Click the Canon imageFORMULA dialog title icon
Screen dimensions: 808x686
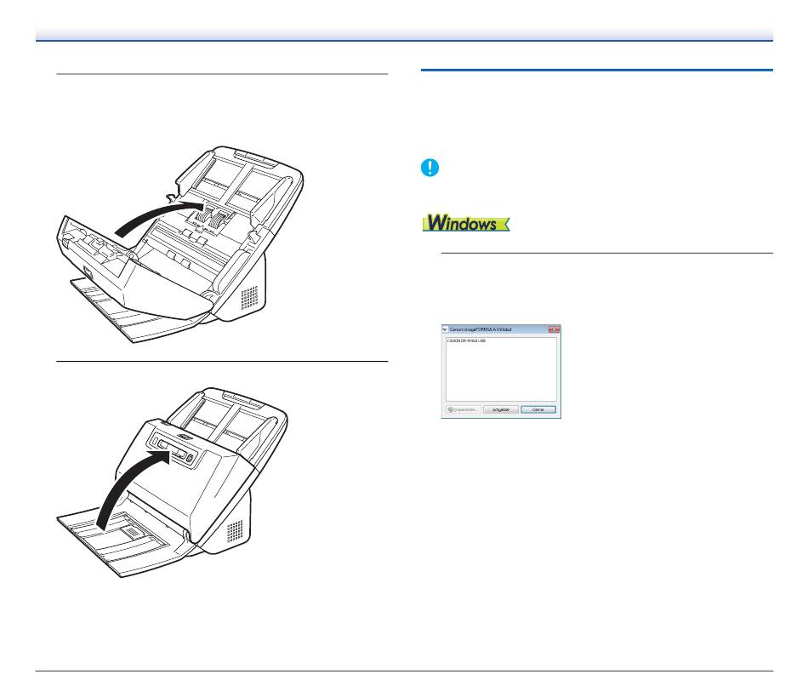coord(445,329)
